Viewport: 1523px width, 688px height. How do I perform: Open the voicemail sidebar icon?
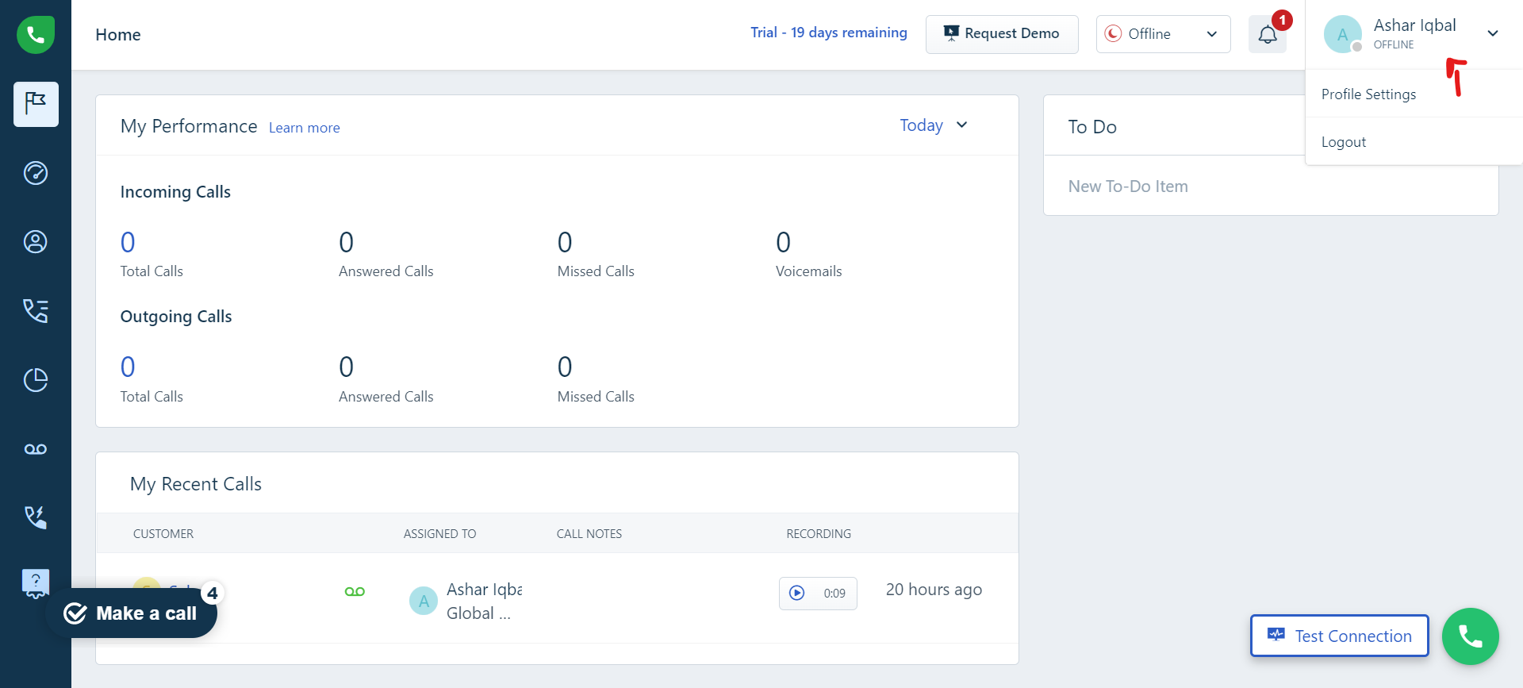coord(36,449)
